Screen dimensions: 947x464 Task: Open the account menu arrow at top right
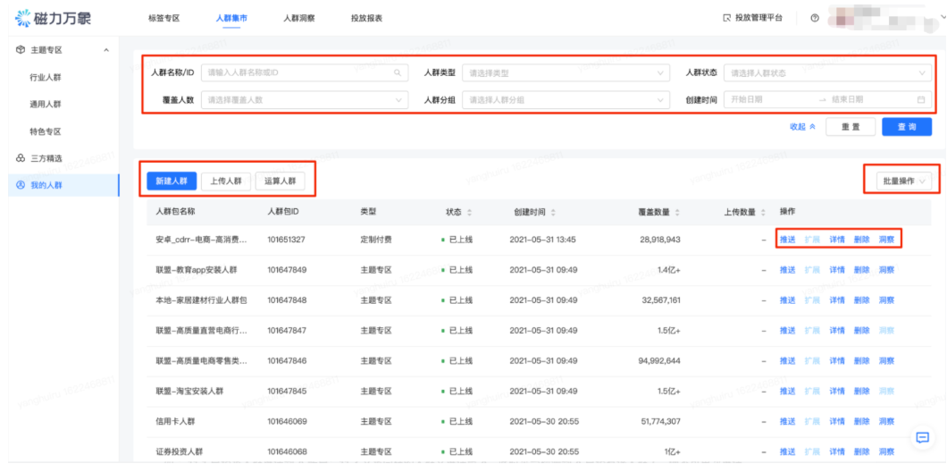click(943, 18)
